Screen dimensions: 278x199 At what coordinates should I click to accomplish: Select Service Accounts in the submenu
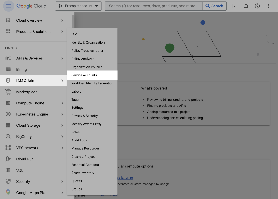click(92, 75)
